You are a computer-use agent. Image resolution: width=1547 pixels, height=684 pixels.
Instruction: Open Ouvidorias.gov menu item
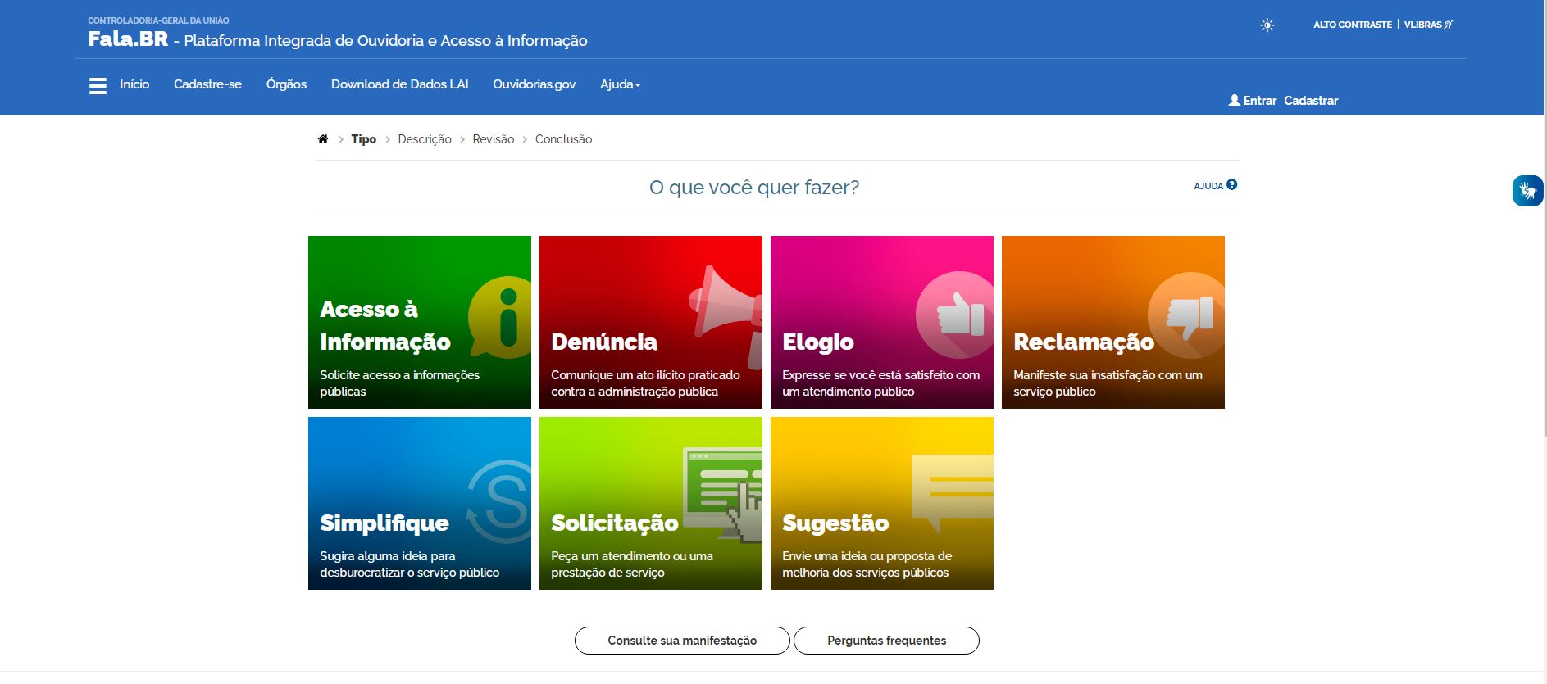(534, 84)
